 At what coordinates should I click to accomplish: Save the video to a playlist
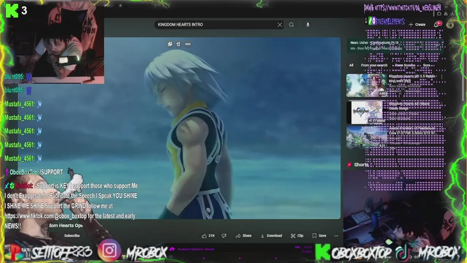click(319, 236)
